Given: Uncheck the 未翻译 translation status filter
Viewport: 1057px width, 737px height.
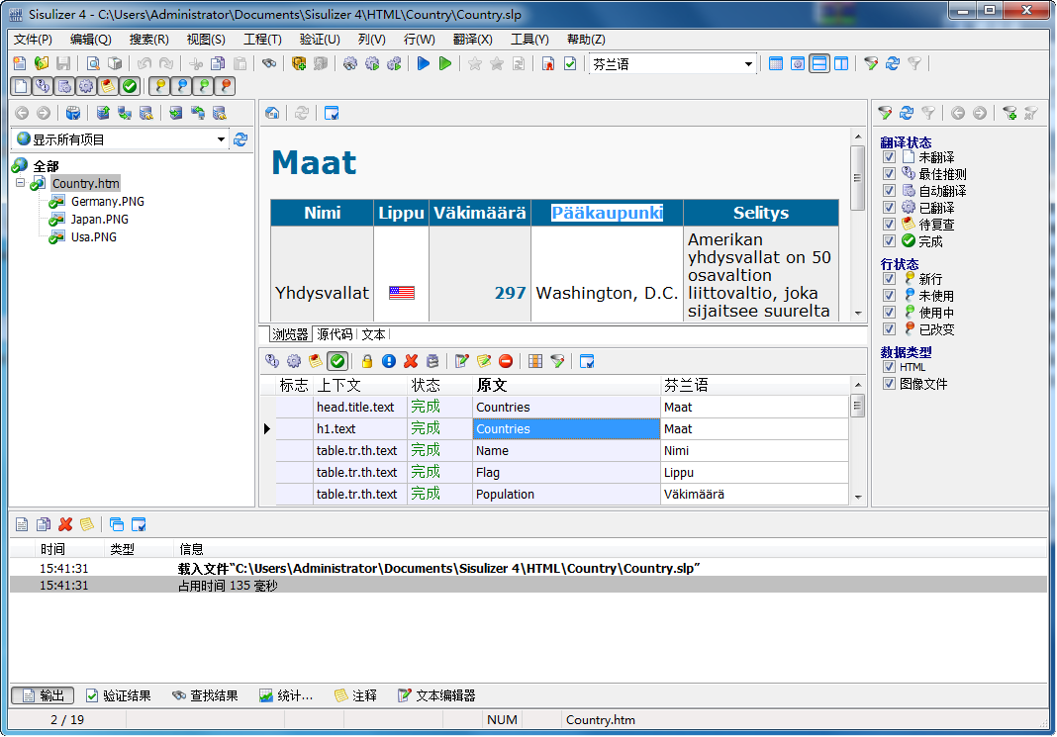Looking at the screenshot, I should pos(889,156).
